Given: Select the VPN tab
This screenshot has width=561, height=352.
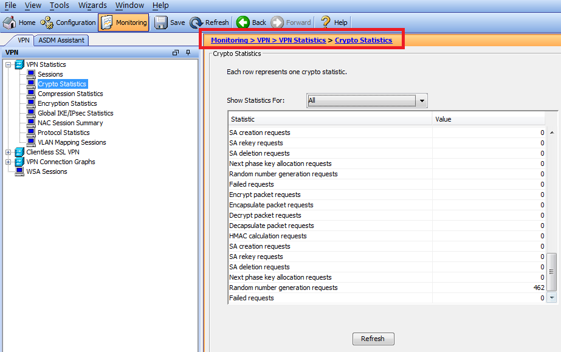Looking at the screenshot, I should coord(23,40).
